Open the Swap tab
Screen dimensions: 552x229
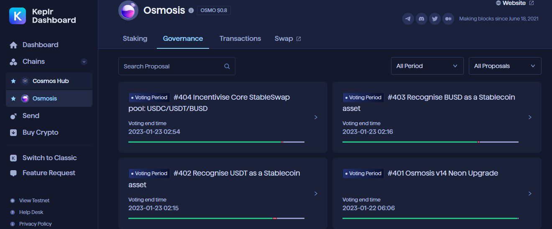284,38
